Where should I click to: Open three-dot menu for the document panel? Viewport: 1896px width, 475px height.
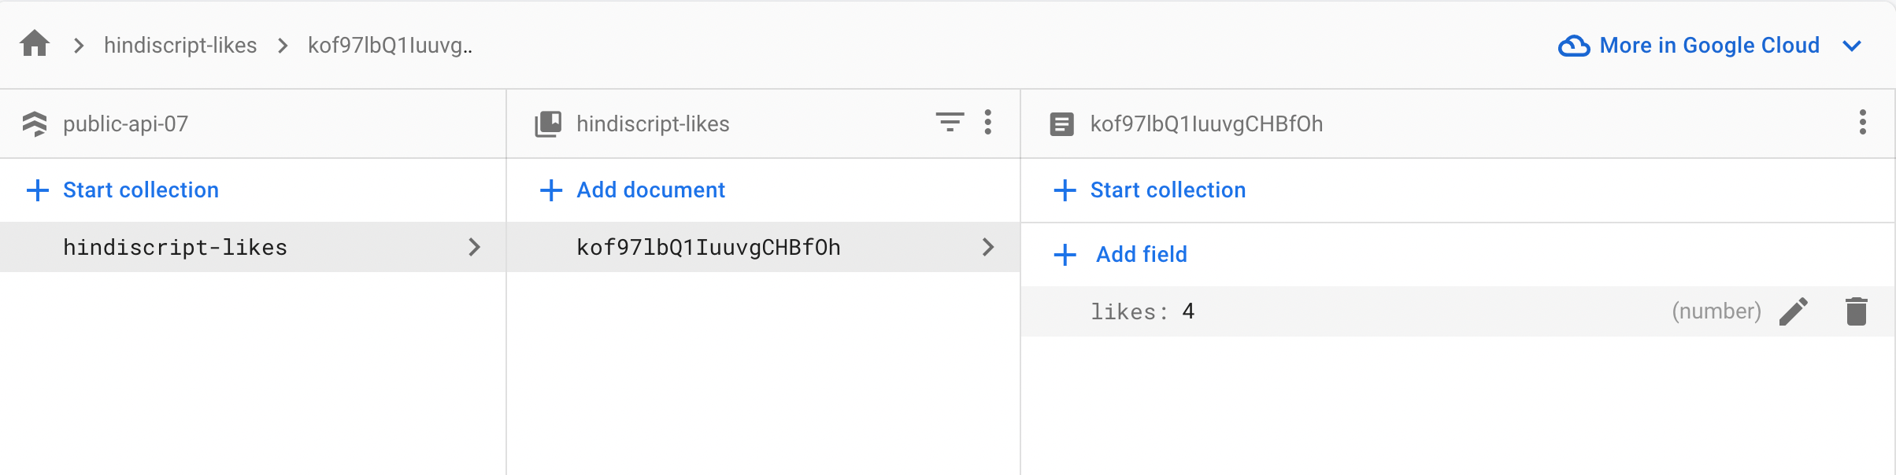click(1862, 123)
